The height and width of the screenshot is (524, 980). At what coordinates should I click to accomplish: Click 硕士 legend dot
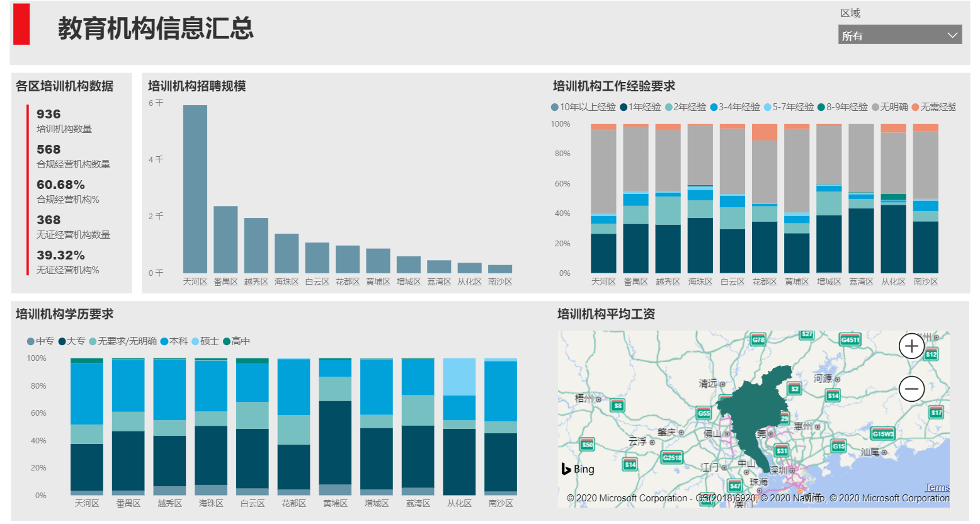[195, 341]
